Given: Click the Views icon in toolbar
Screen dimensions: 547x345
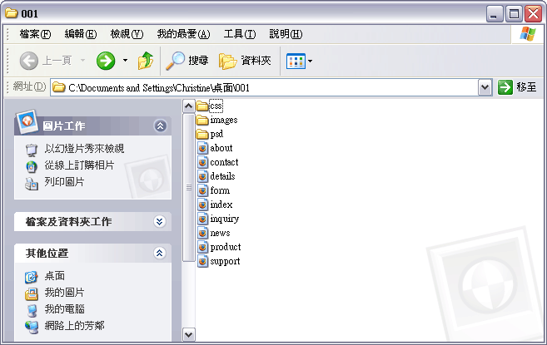Looking at the screenshot, I should coord(295,61).
